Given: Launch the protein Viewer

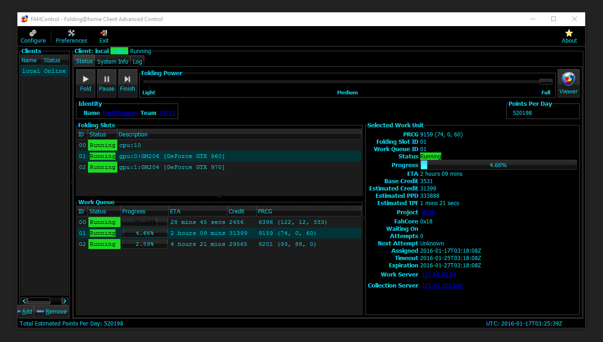Looking at the screenshot, I should (568, 83).
